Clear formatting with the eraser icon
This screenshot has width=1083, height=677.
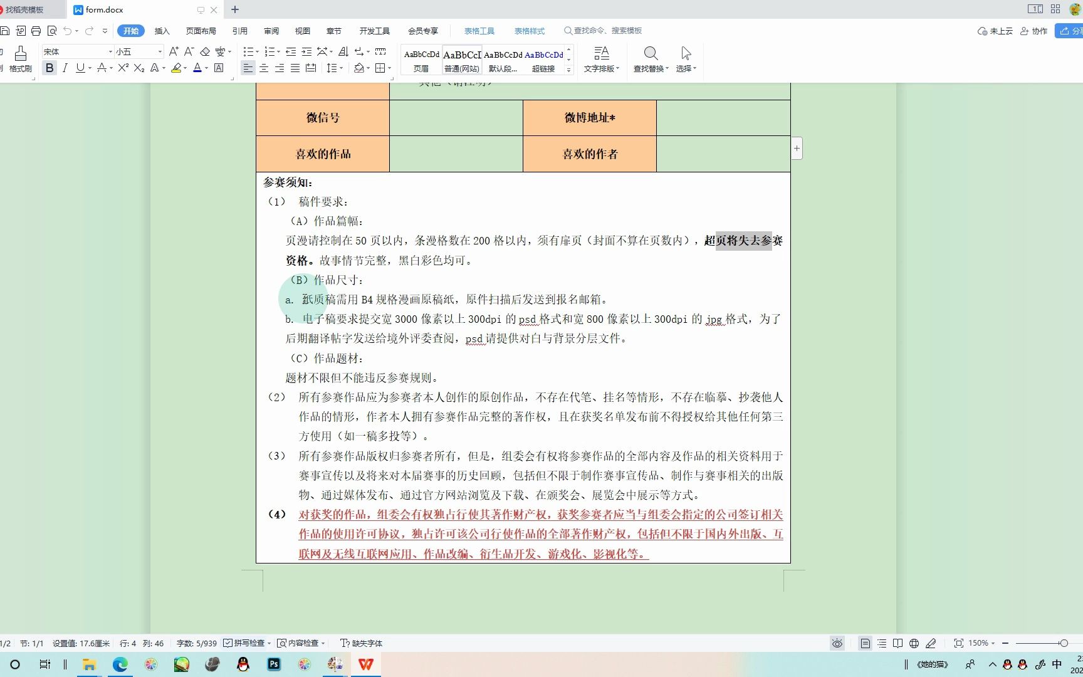point(205,51)
